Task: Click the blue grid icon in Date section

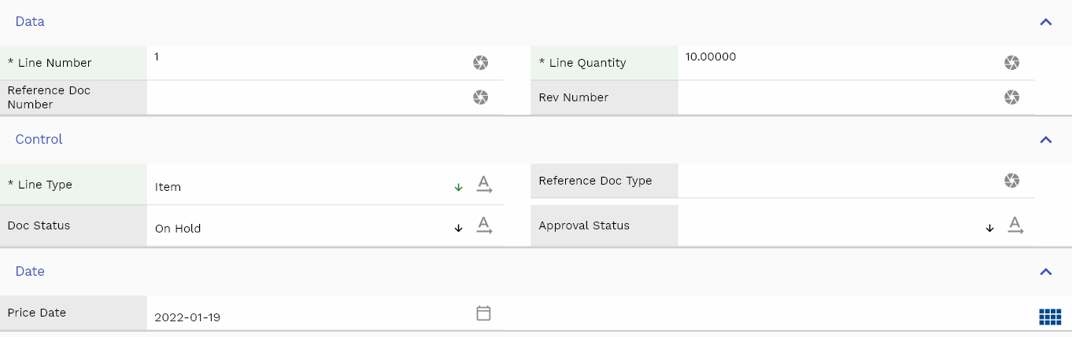Action: [x=1050, y=317]
